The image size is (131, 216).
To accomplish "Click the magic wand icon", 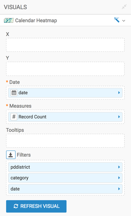I will pos(117,20).
